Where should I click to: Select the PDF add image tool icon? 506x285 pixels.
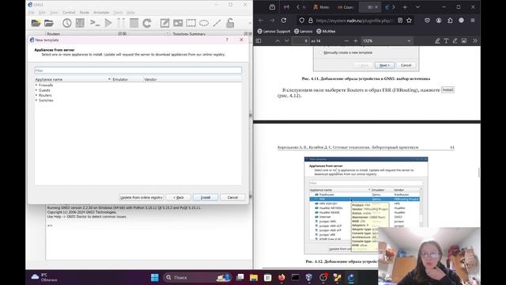click(x=464, y=41)
